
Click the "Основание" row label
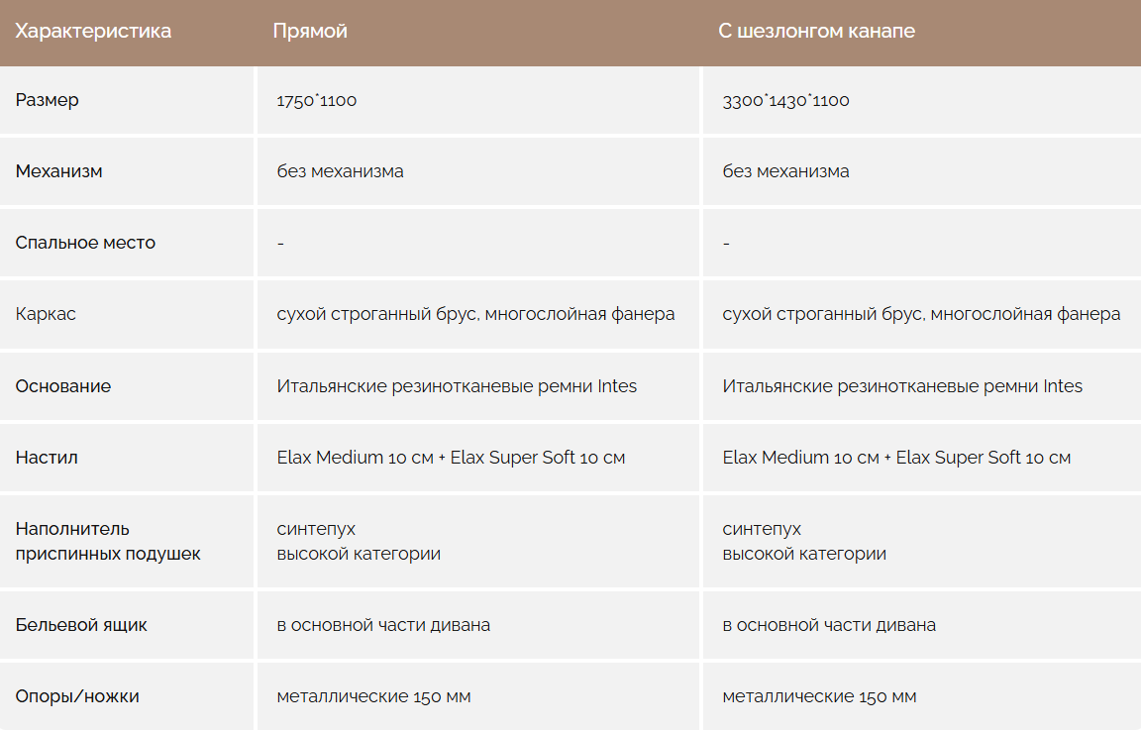(x=63, y=386)
